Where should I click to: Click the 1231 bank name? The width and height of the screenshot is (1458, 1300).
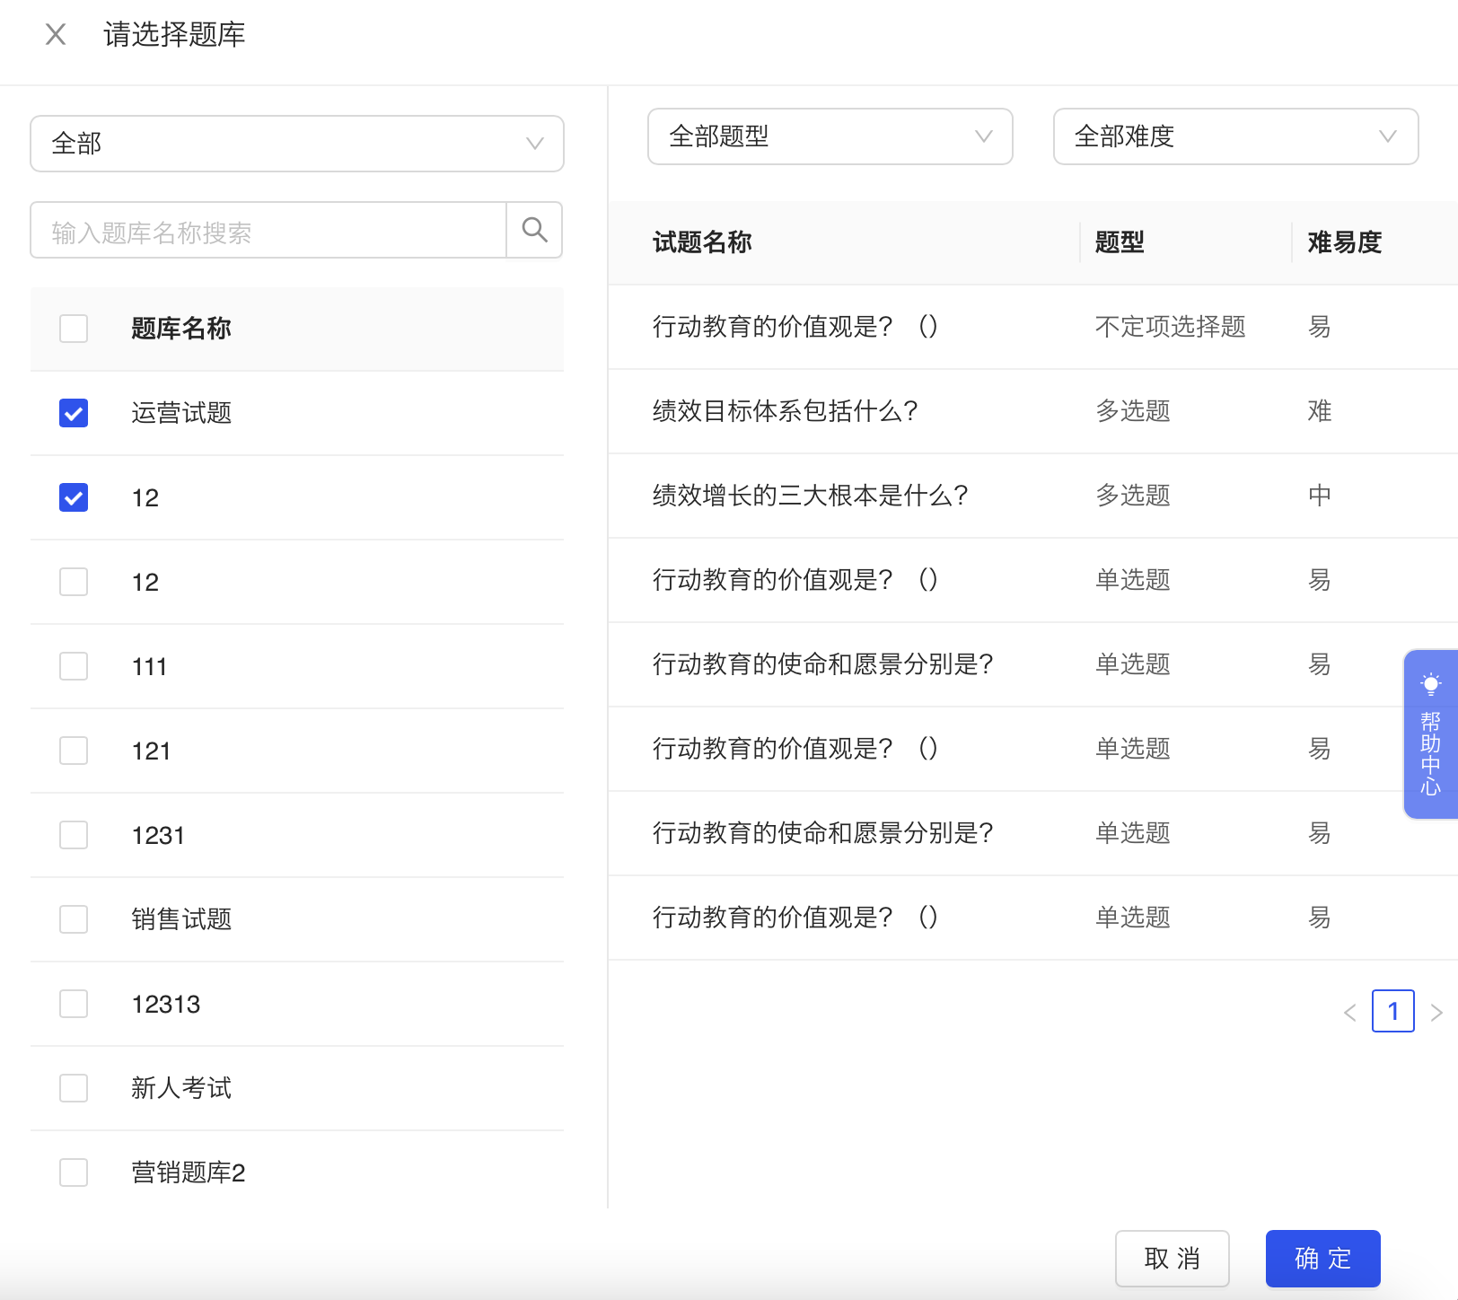(x=158, y=835)
